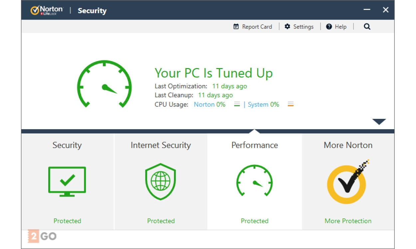Click the System CPU usage graph icon
The width and height of the screenshot is (416, 249).
(x=291, y=105)
